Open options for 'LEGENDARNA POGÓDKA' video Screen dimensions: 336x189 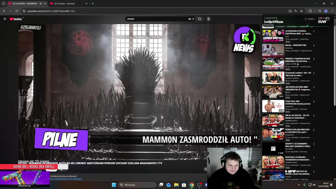[314, 31]
